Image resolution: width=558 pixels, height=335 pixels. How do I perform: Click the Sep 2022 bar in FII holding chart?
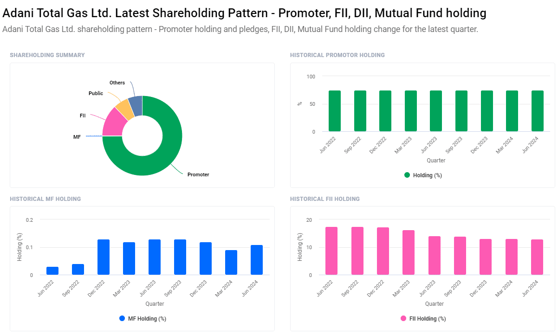coord(357,251)
